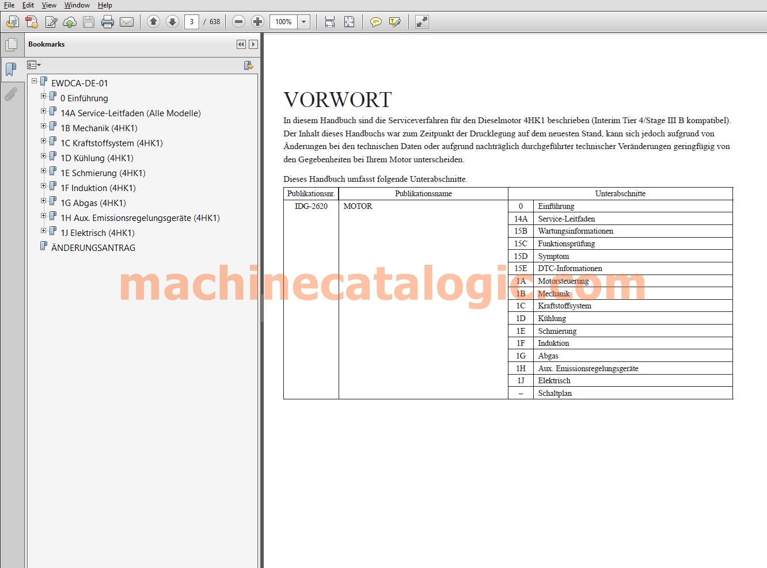The height and width of the screenshot is (568, 767).
Task: Jump to 1F Induktion (4HK1) bookmark
Action: (x=98, y=188)
